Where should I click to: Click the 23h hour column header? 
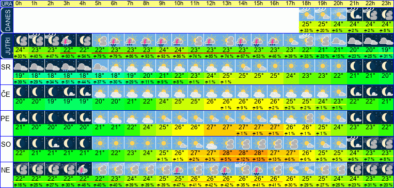[x=386, y=4]
